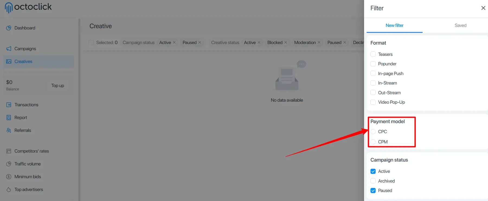Viewport: 488px width, 201px height.
Task: Click the Competitors' rates icon
Action: coord(9,151)
